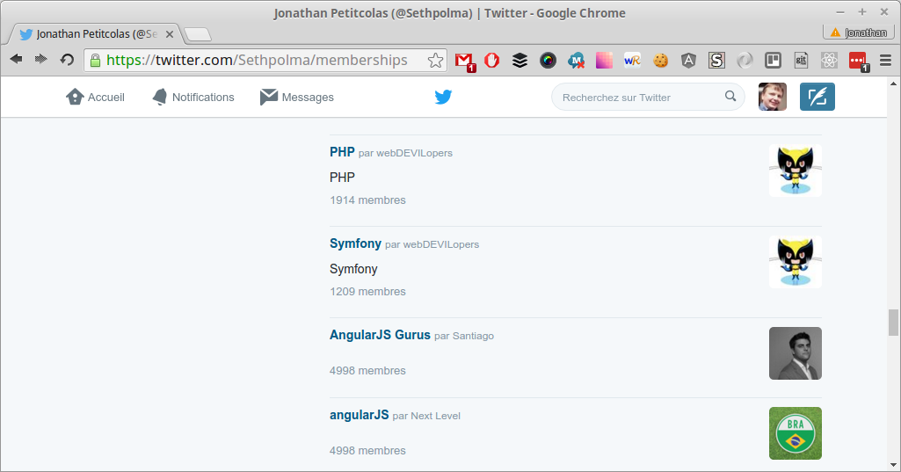Open the S letter extension
This screenshot has width=901, height=472.
[x=716, y=60]
